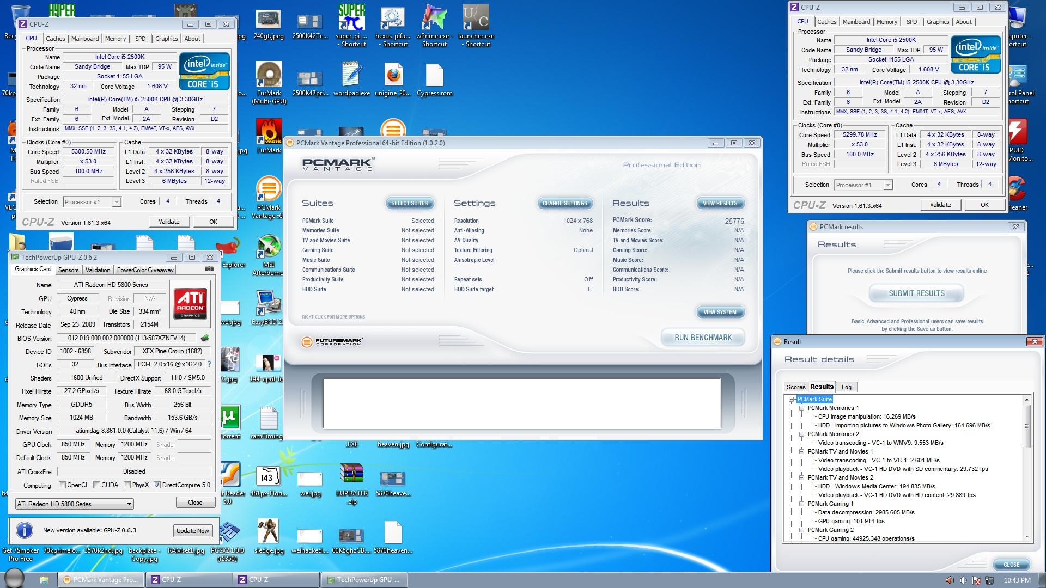Click the VIEW SYSTEM button

[720, 312]
